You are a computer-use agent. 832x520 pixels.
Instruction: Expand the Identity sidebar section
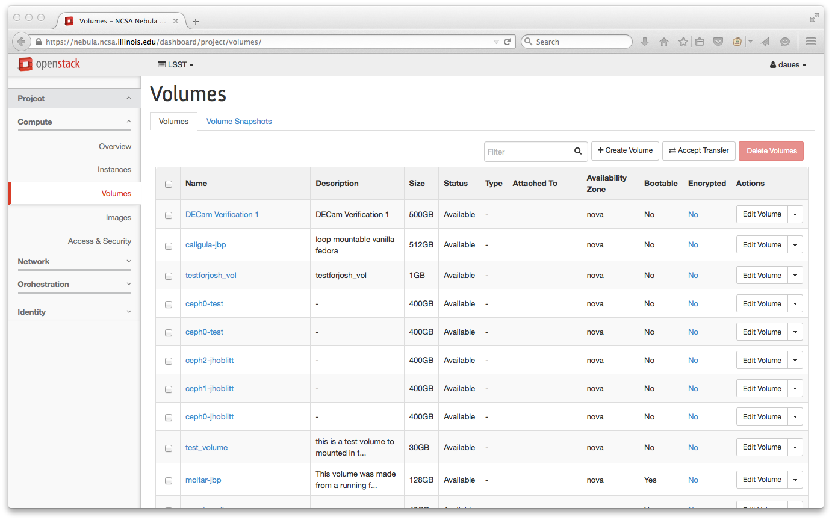[75, 312]
